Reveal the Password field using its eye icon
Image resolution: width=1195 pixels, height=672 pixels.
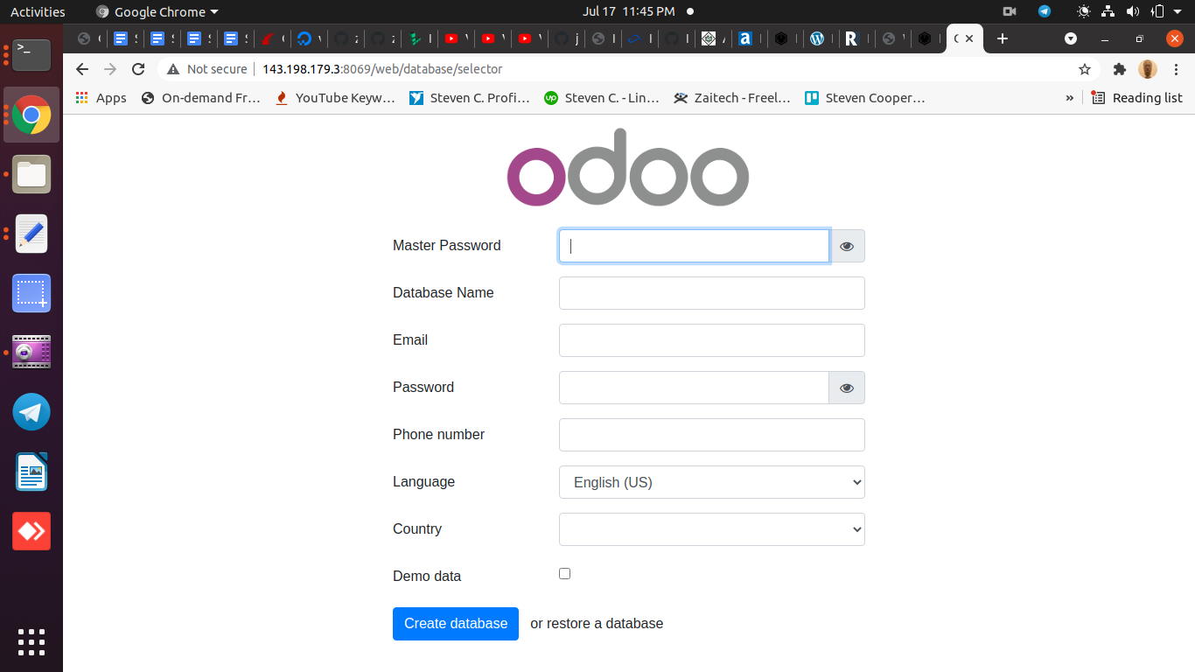click(x=847, y=388)
